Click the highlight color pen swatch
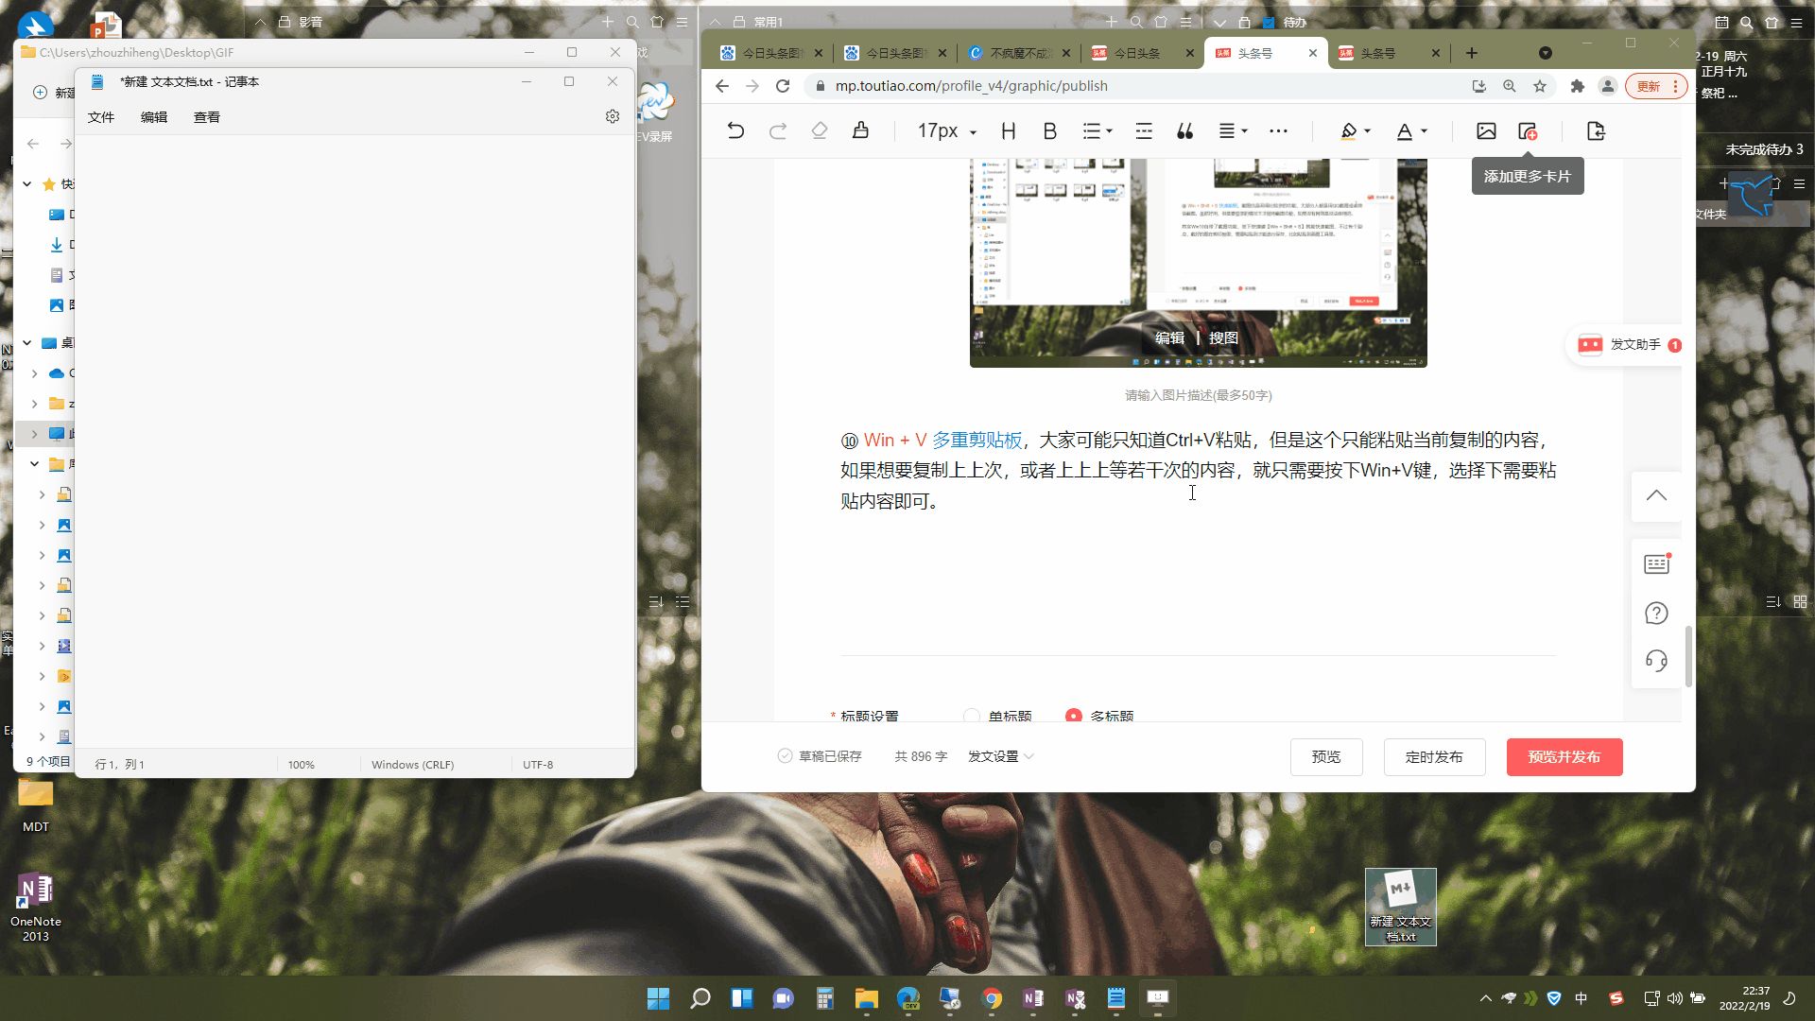The height and width of the screenshot is (1021, 1815). coord(1349,131)
